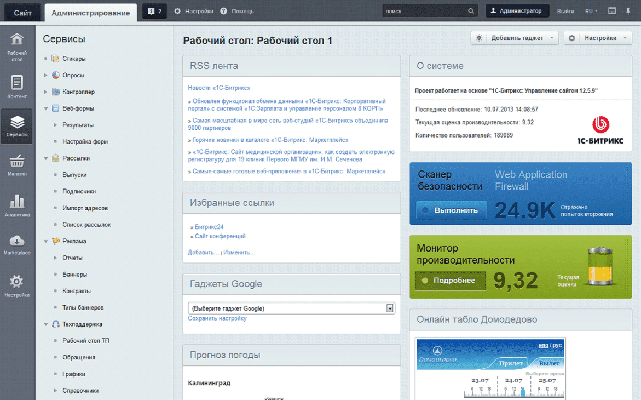Switch to the Сайт tab
Viewport: 641px width, 400px height.
click(22, 12)
